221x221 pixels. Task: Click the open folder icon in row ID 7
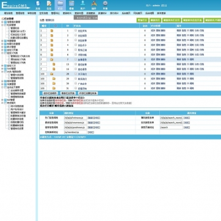[x=52, y=59]
